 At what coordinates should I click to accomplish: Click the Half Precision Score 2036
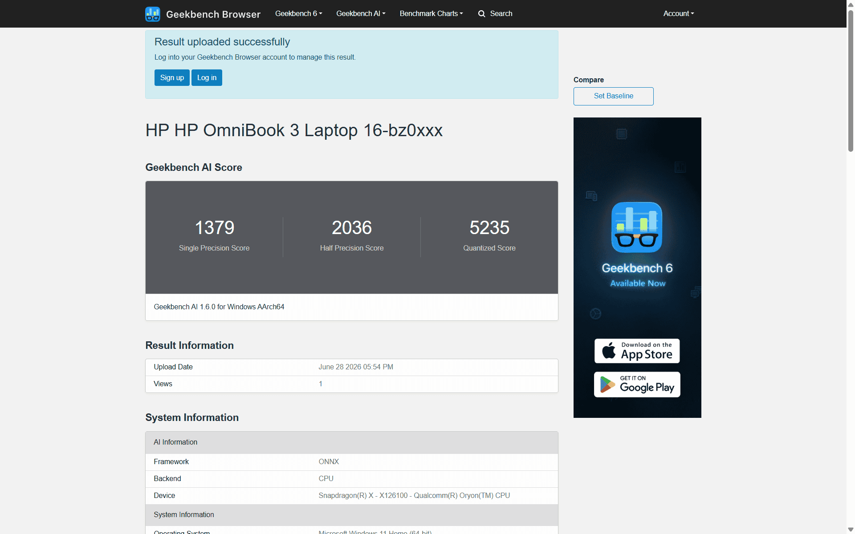pos(352,227)
